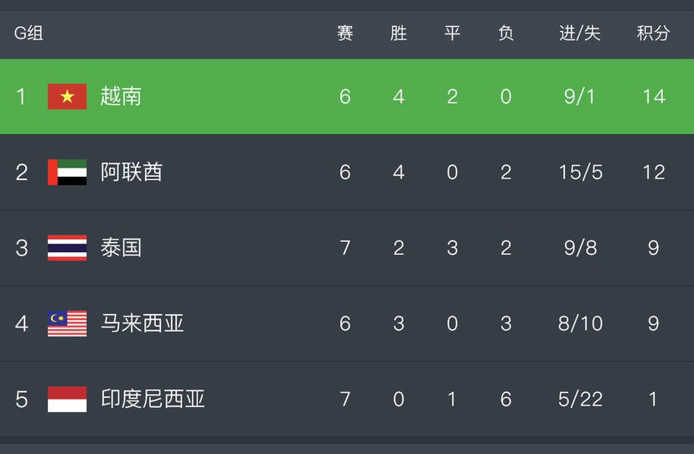This screenshot has width=694, height=454.
Task: Click the 胜 column header
Action: pyautogui.click(x=398, y=34)
